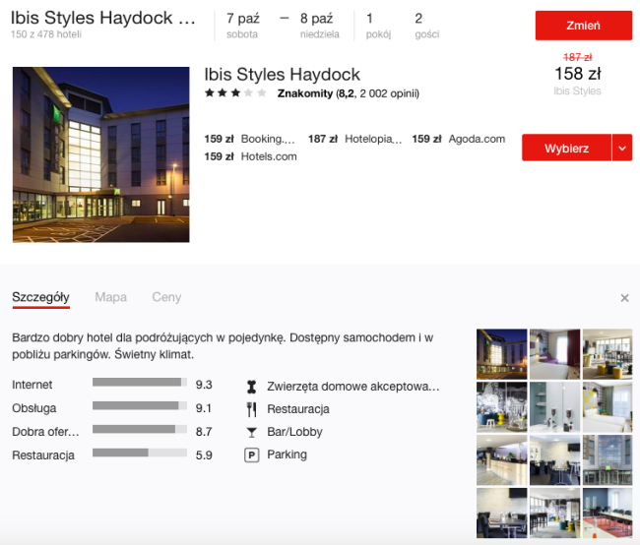Click the Parking amenity label

pos(287,454)
